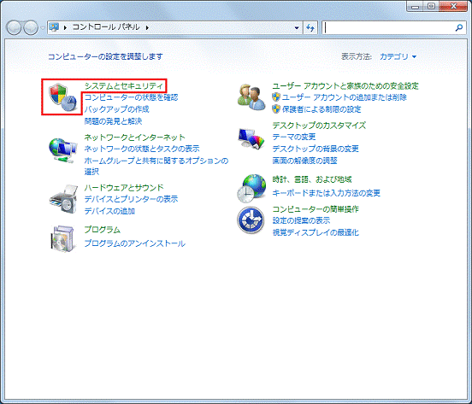Click shield icon beside 保護者による制限の設定

(x=275, y=108)
